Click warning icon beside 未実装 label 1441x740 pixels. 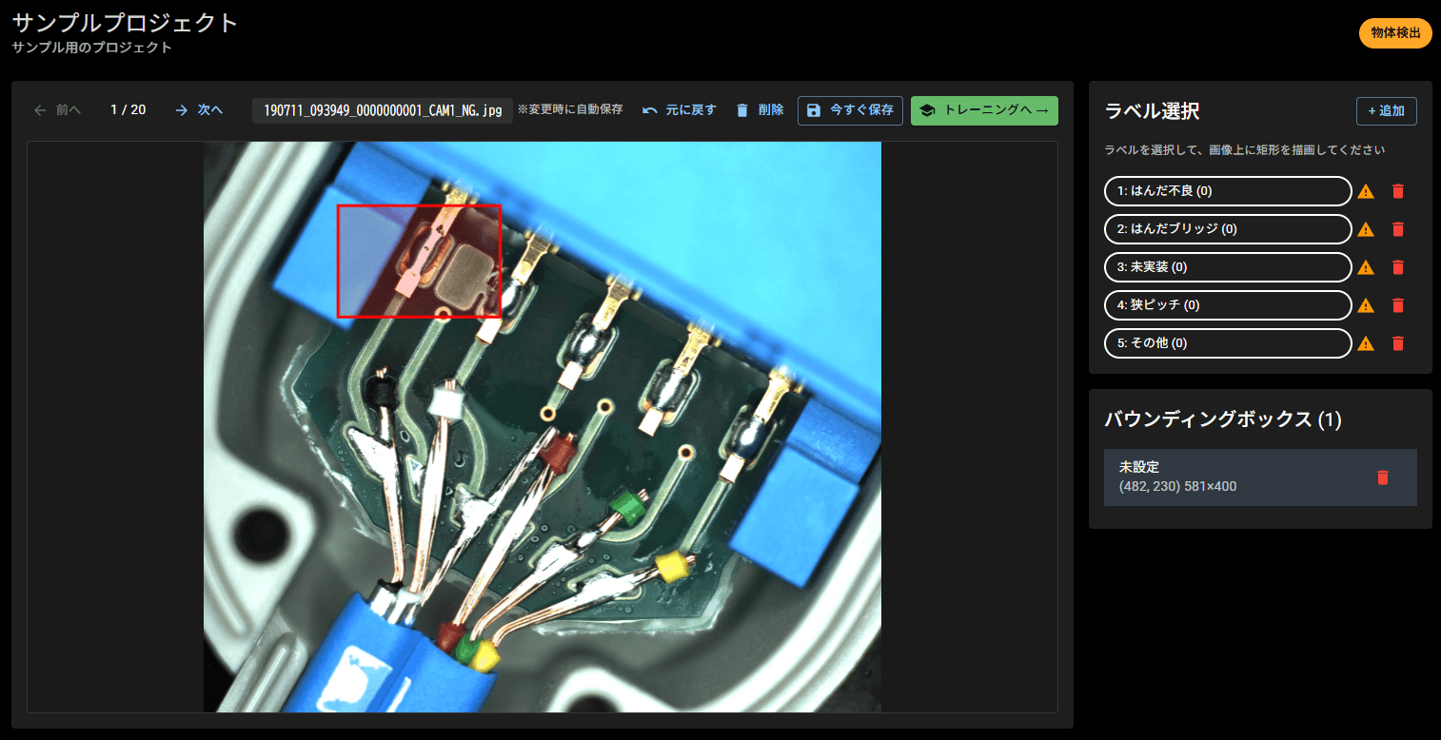tap(1366, 267)
